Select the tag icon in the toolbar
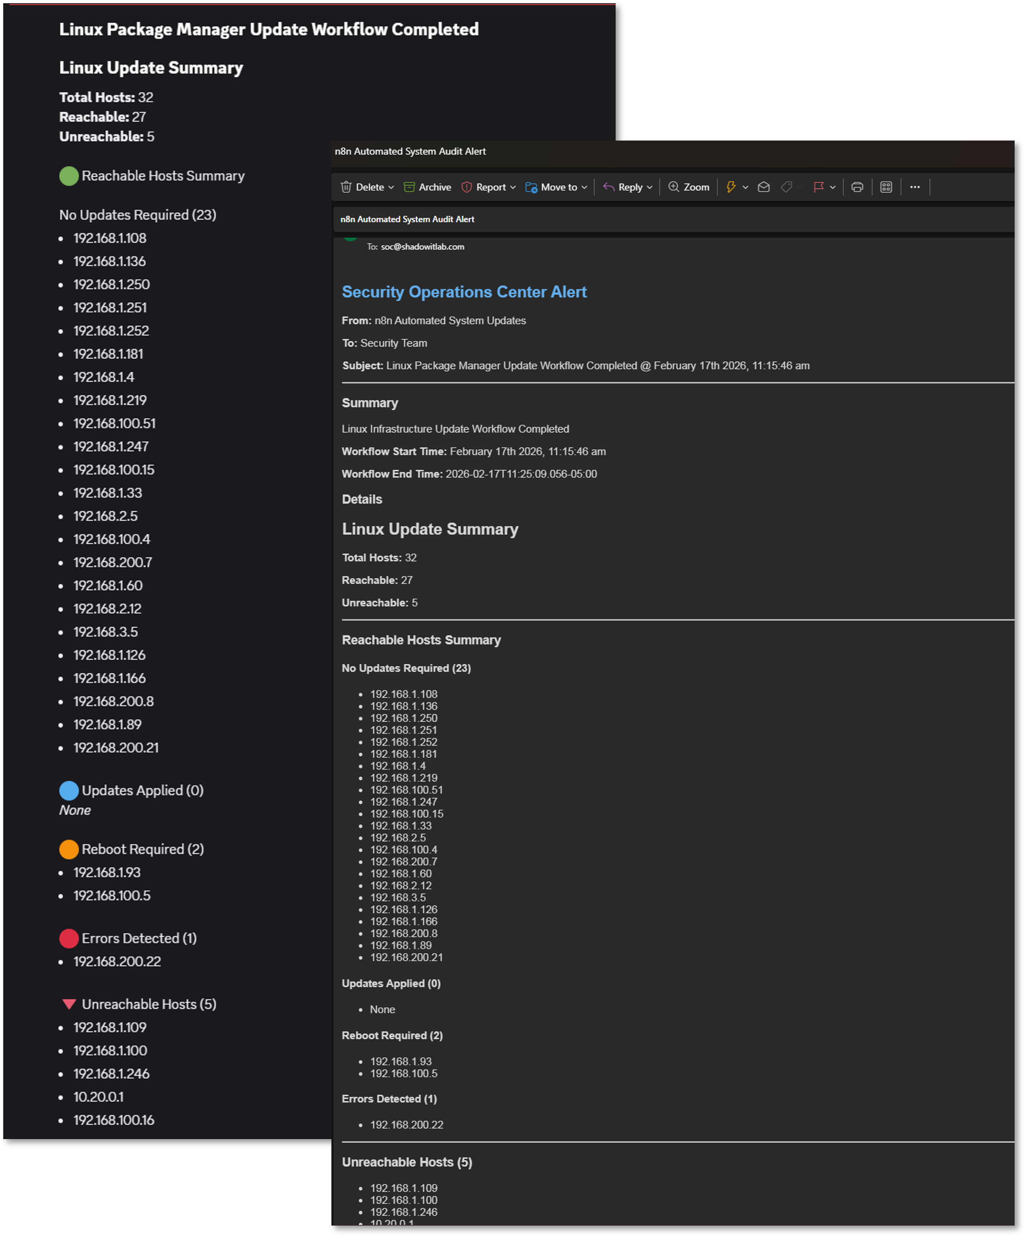Screen dimensions: 1025x1236 click(787, 187)
